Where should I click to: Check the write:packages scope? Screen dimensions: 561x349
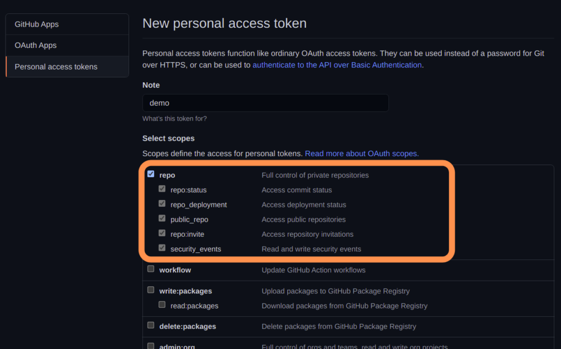[x=151, y=290]
